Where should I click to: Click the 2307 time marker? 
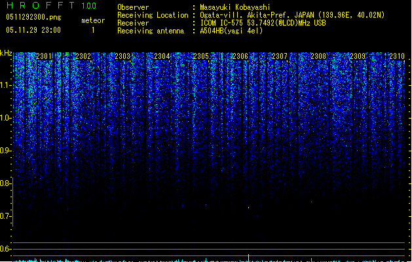point(280,56)
